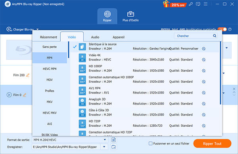238x154 pixels.
Task: Choose the Vidéo 4K profile name
Action: tap(95, 55)
